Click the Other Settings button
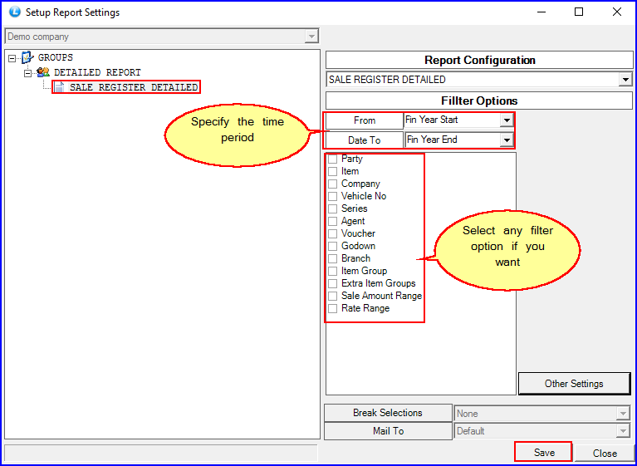Screen dimensions: 637x466 coord(574,384)
